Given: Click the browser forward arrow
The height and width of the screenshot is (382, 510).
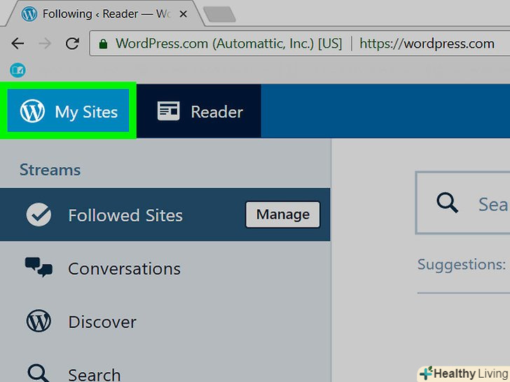Looking at the screenshot, I should [x=45, y=43].
